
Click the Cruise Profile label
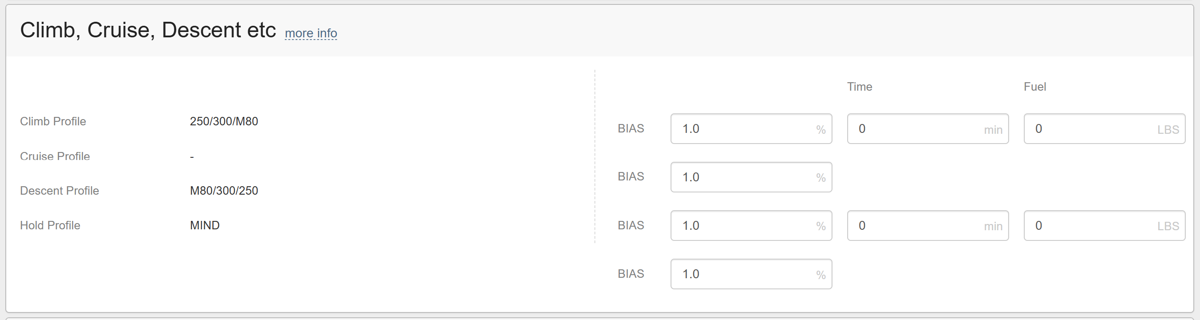[55, 156]
